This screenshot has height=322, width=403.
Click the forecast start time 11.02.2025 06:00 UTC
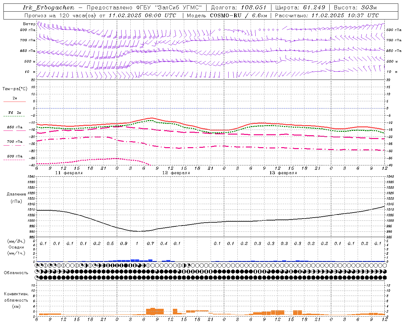click(x=142, y=15)
